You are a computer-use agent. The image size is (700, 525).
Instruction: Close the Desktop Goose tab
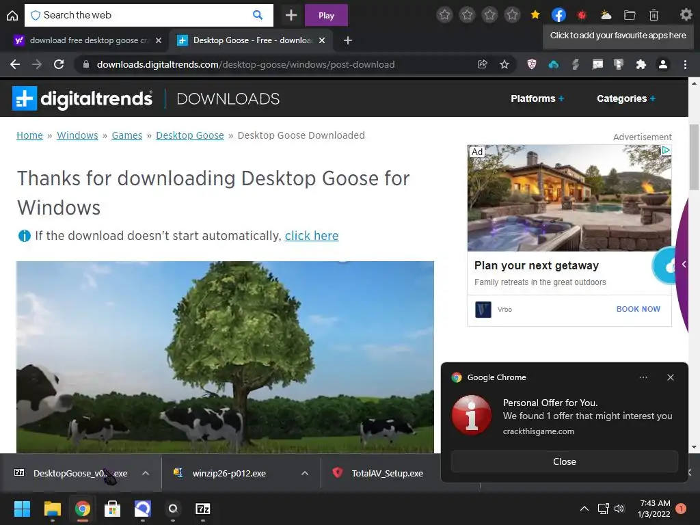coord(323,40)
